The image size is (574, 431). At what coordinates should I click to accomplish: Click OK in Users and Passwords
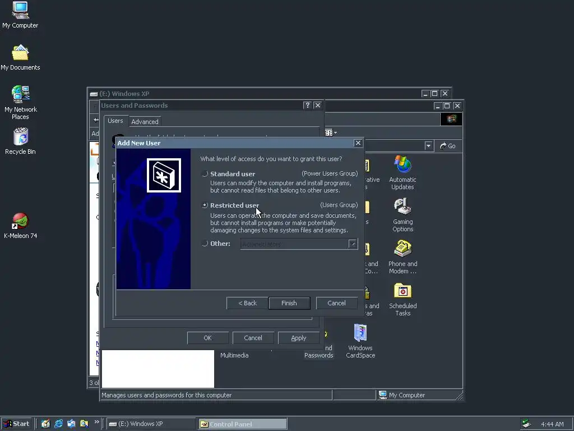pyautogui.click(x=207, y=338)
